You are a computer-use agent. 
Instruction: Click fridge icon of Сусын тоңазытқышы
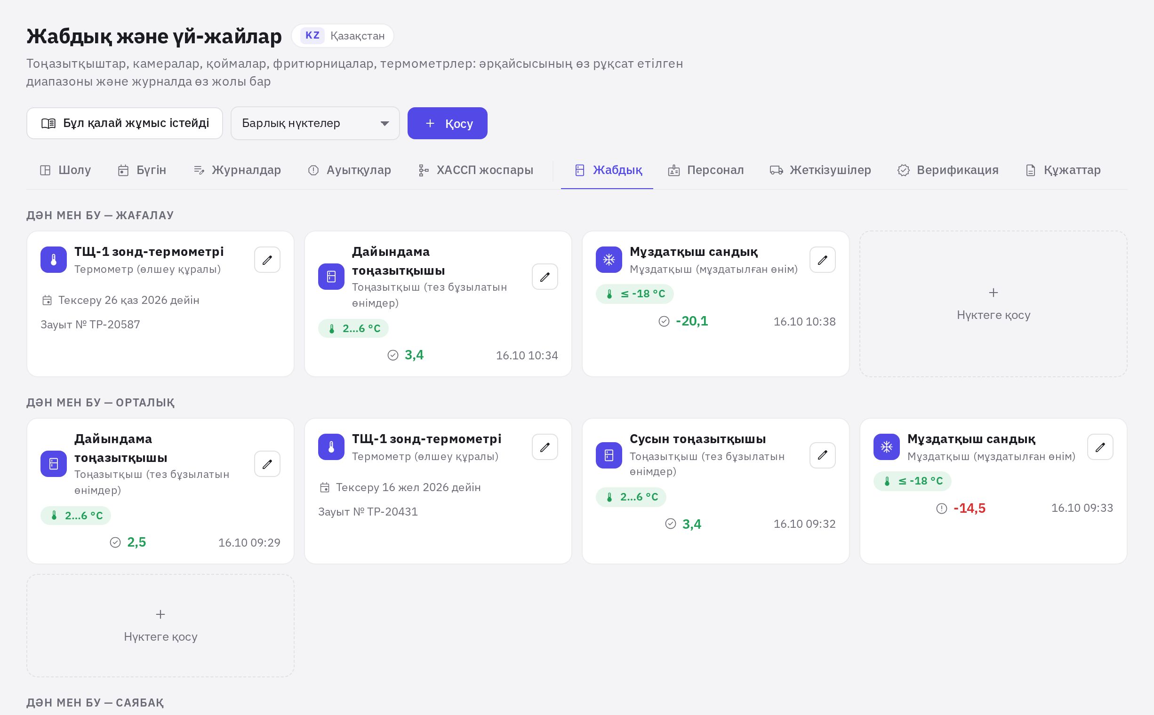click(x=609, y=455)
